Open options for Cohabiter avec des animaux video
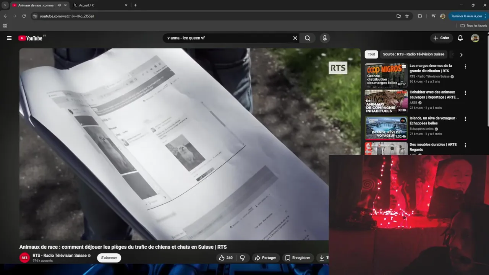 click(x=465, y=93)
